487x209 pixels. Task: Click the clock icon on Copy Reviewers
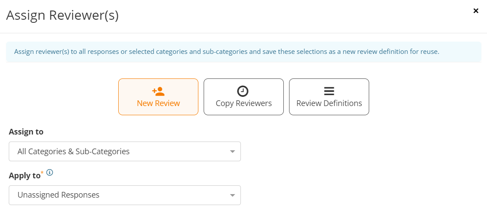coord(243,91)
